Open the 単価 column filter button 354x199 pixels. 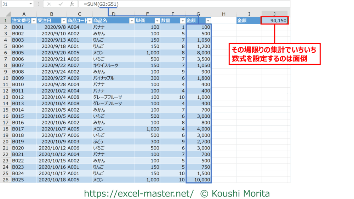pyautogui.click(x=157, y=21)
